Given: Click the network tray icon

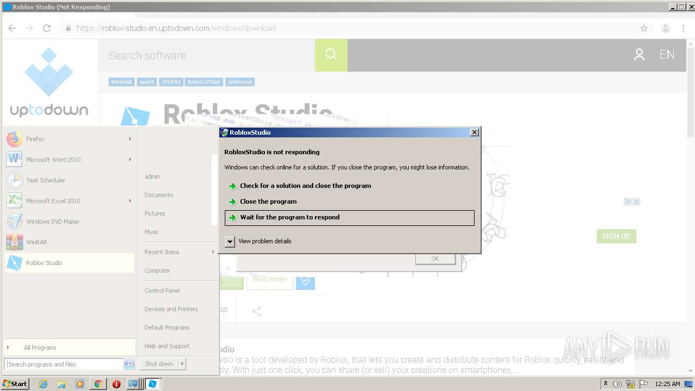Looking at the screenshot, I should tap(630, 384).
